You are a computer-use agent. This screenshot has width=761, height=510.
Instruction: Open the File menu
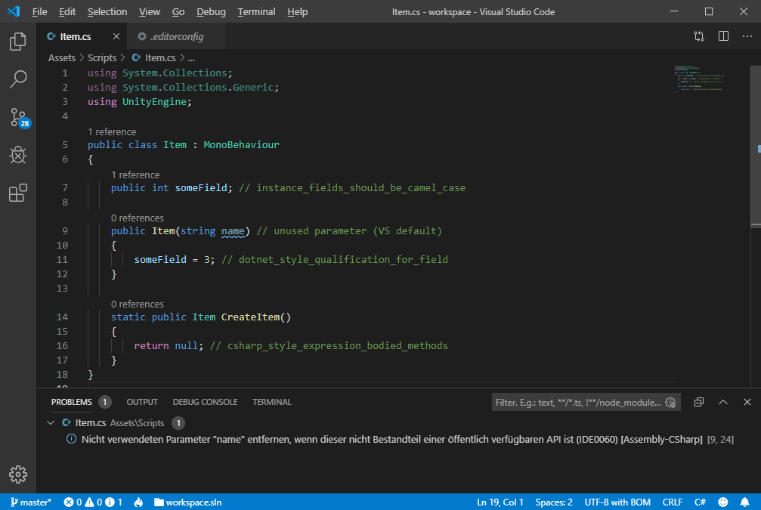[39, 11]
